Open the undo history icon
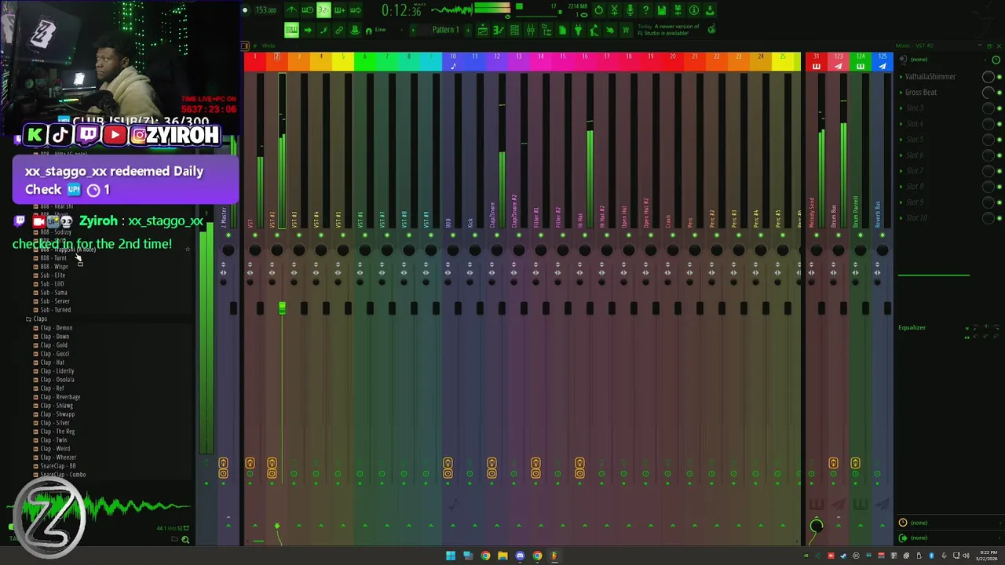The width and height of the screenshot is (1005, 565). [598, 10]
